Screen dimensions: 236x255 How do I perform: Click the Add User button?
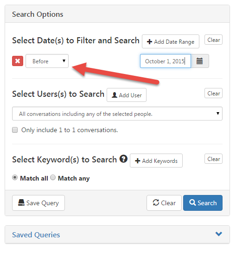(127, 95)
